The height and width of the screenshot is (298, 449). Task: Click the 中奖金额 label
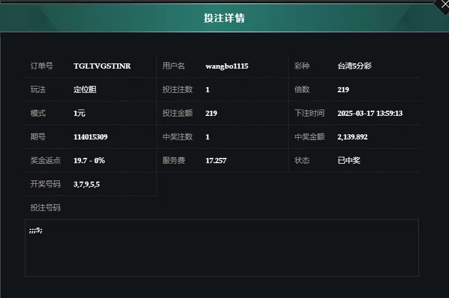point(310,137)
